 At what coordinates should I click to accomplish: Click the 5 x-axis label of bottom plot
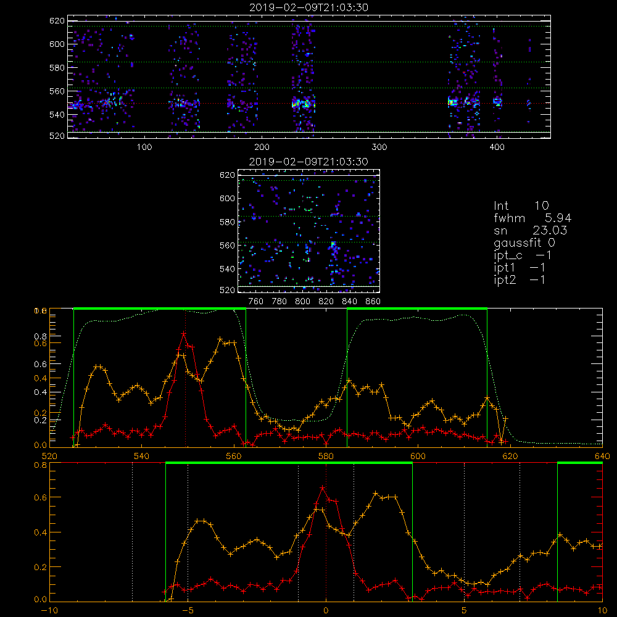pos(465,611)
